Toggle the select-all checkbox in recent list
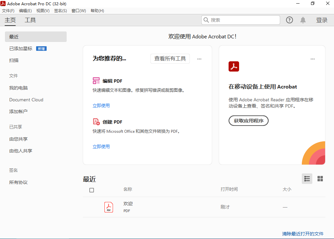The width and height of the screenshot is (334, 239). coord(92,190)
